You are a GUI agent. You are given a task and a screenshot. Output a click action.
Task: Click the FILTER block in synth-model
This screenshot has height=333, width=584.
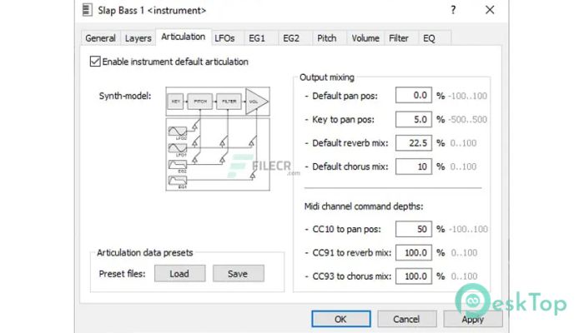[229, 102]
